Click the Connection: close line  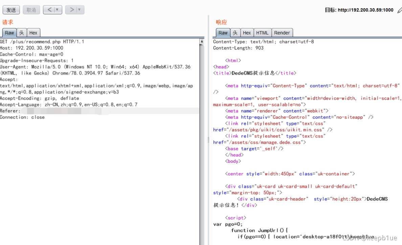[x=22, y=117]
